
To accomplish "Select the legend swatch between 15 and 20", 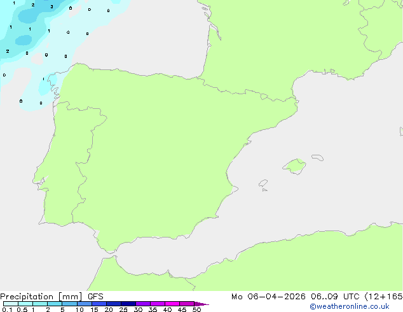I will click(99, 304).
